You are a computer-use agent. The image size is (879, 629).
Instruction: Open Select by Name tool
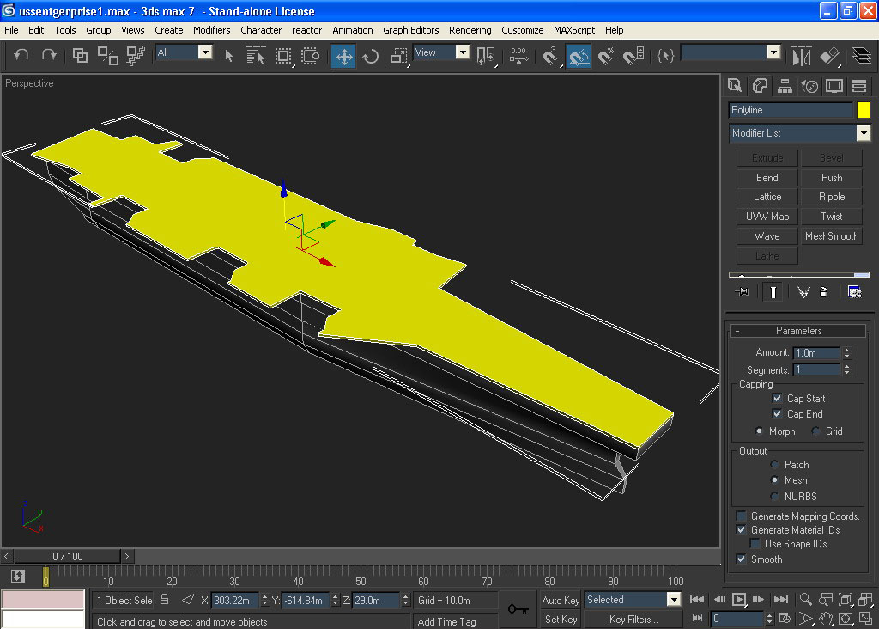(255, 56)
